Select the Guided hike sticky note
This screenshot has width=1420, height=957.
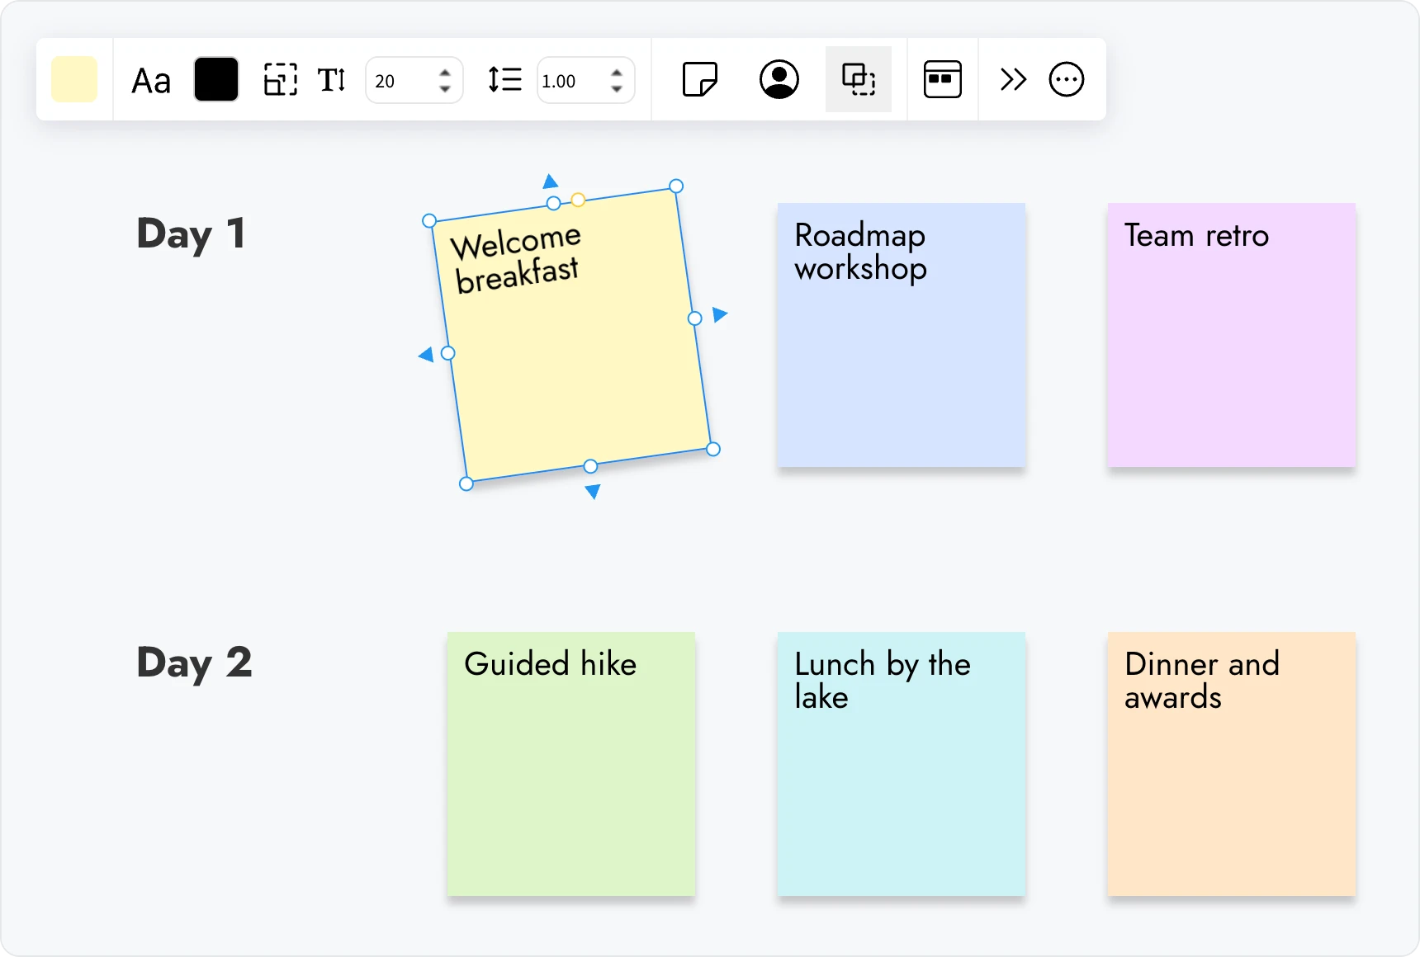(x=571, y=764)
